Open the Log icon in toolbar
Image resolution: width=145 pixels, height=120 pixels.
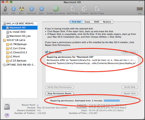(x=140, y=9)
